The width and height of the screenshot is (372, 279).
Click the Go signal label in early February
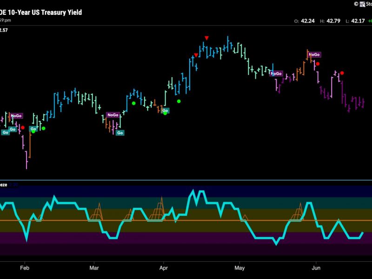[33, 129]
